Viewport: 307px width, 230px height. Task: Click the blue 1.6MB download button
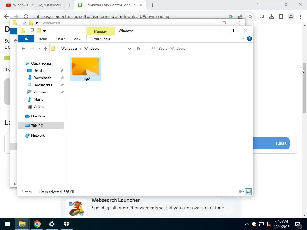pyautogui.click(x=271, y=143)
